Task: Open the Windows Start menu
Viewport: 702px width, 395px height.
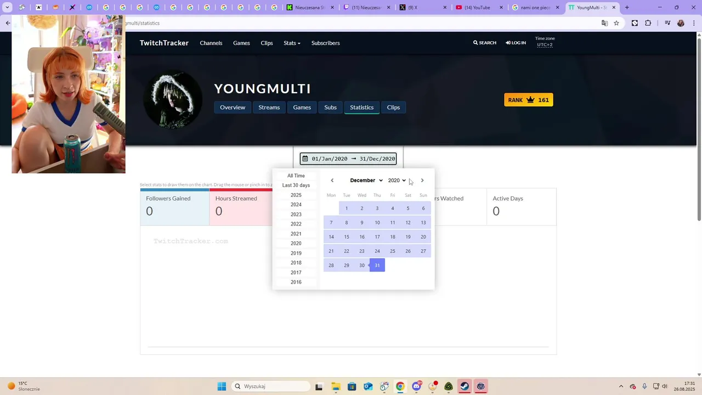Action: coord(222,386)
